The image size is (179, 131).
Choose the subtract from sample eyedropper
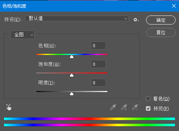(135, 107)
